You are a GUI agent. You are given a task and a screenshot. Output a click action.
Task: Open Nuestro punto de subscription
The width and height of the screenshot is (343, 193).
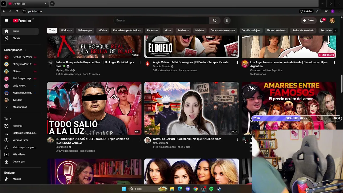click(x=20, y=93)
